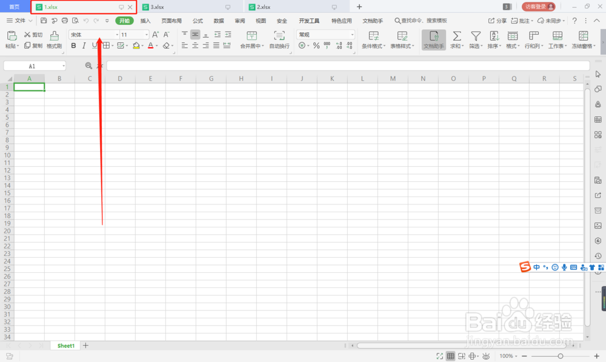
Task: Toggle align right
Action: [x=205, y=45]
